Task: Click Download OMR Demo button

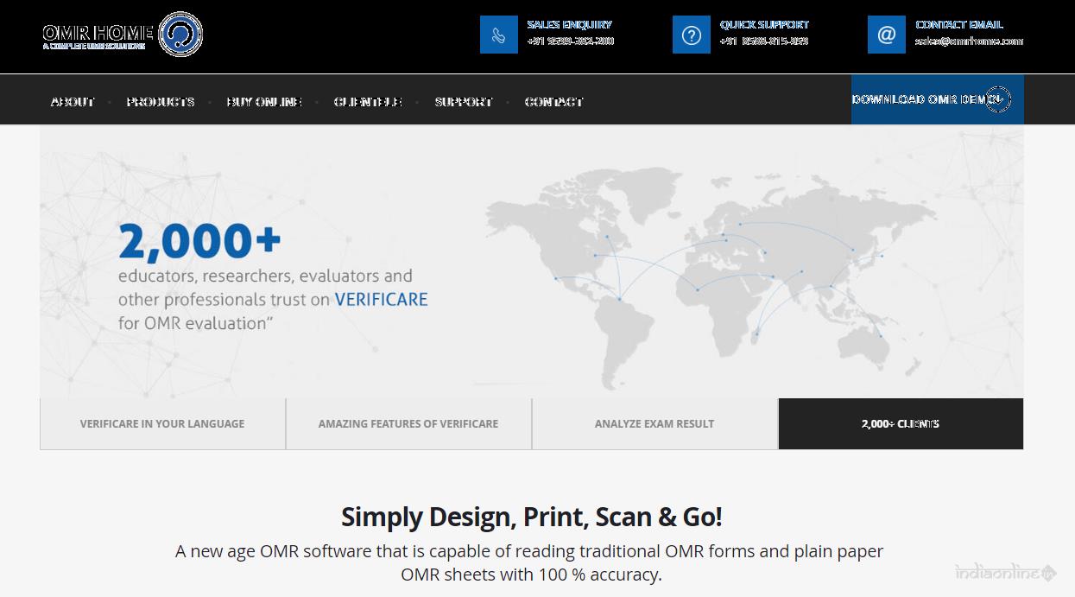Action: pyautogui.click(x=937, y=99)
